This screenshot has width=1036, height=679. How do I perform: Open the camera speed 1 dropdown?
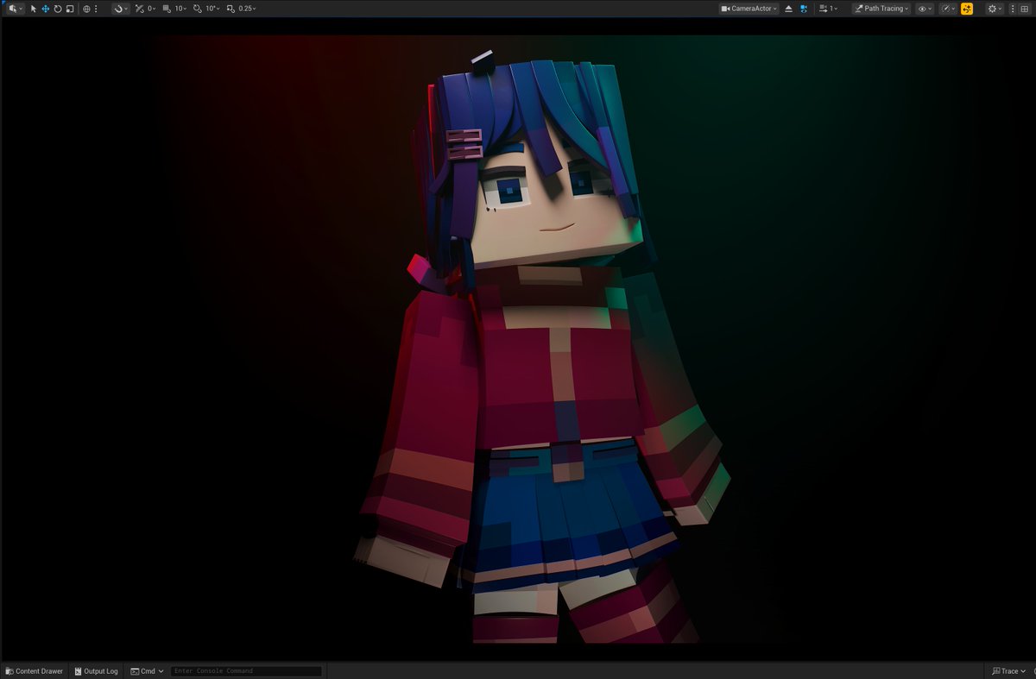tap(828, 9)
